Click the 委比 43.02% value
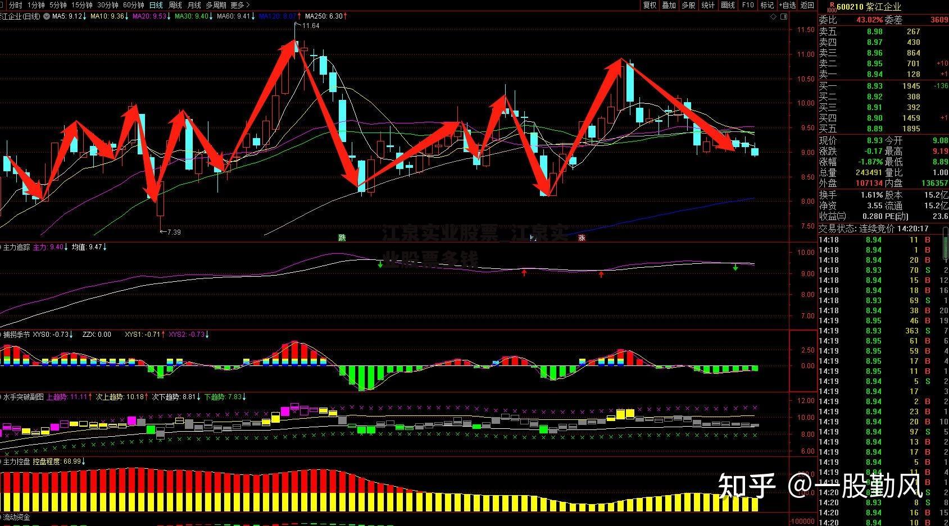Viewport: 949px width, 526px height. click(869, 20)
